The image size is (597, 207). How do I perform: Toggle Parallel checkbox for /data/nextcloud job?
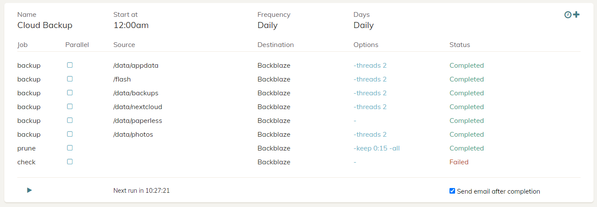[70, 107]
